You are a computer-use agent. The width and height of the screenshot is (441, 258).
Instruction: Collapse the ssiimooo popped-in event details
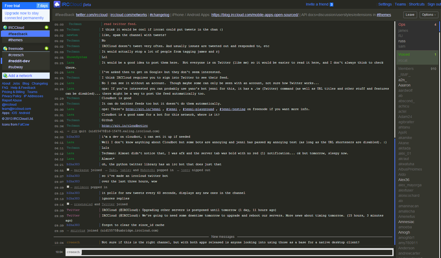(x=68, y=187)
